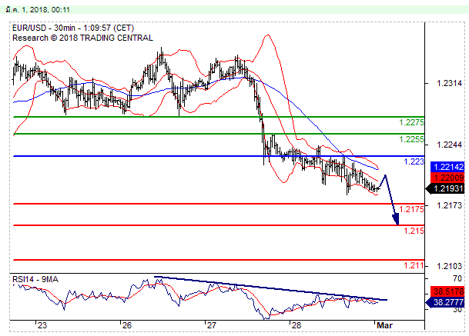Click the date axis label 26
Screen dimensions: 469x336
127,325
